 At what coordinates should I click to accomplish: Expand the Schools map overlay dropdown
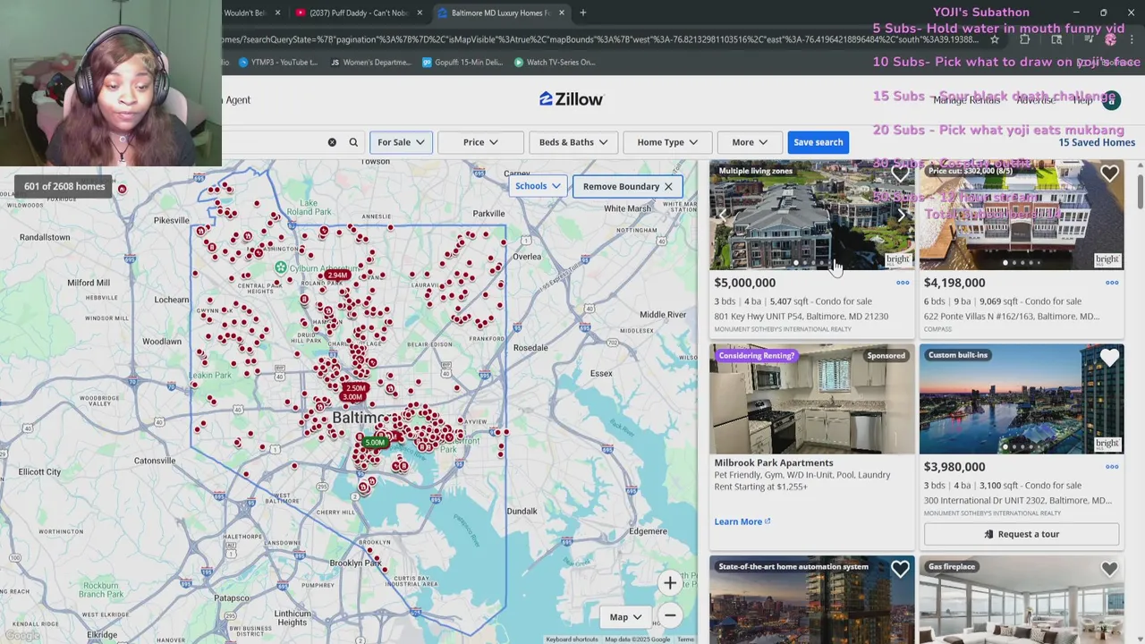pos(538,186)
